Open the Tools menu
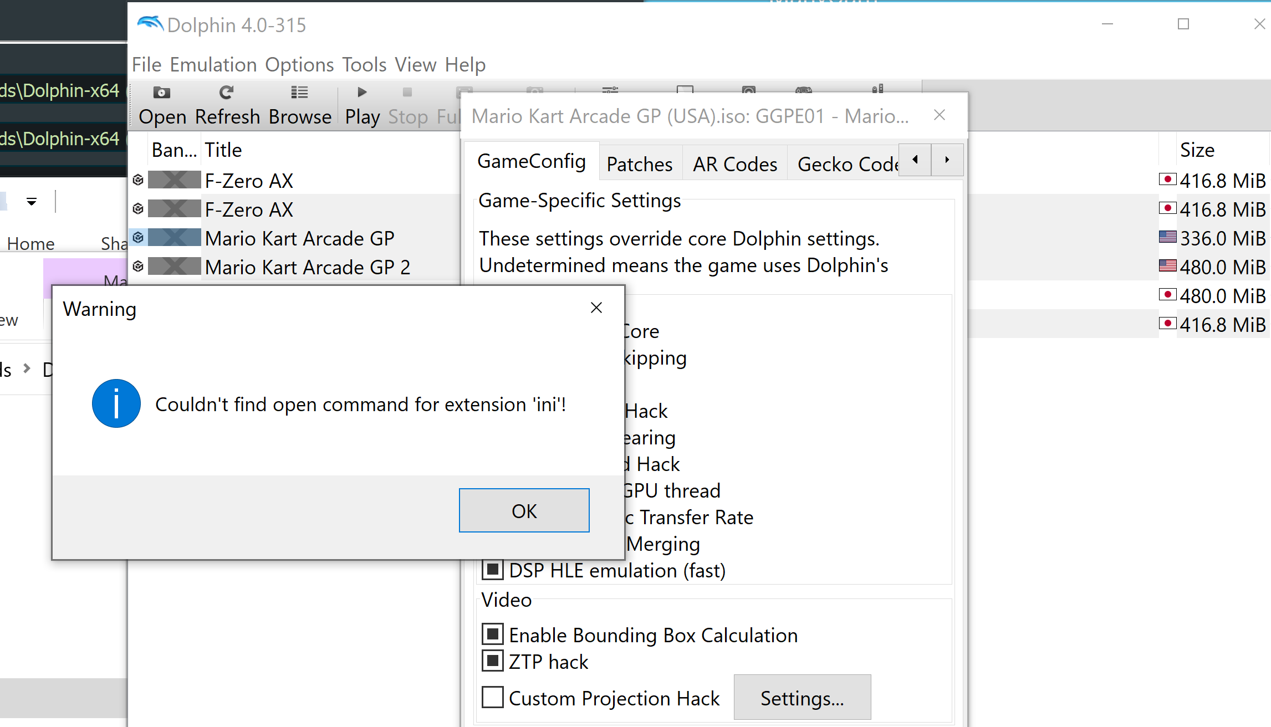Viewport: 1271px width, 727px height. point(364,65)
